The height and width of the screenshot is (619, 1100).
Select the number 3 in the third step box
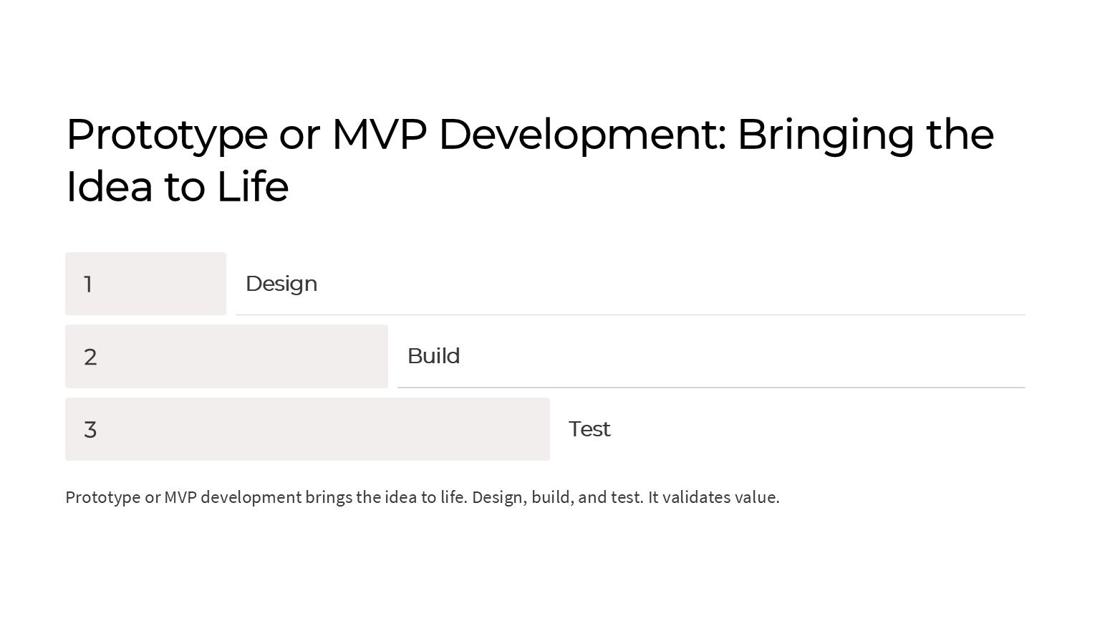(x=90, y=430)
